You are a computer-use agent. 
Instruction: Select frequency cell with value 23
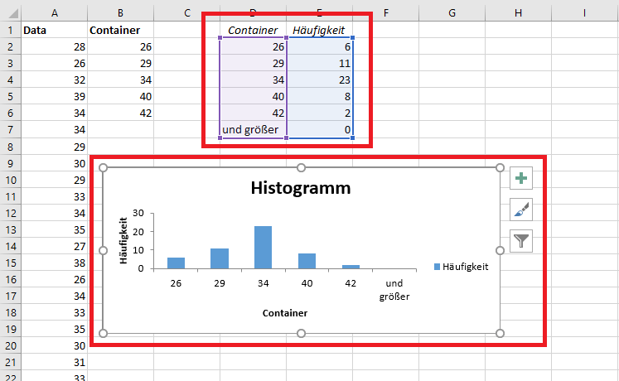319,80
